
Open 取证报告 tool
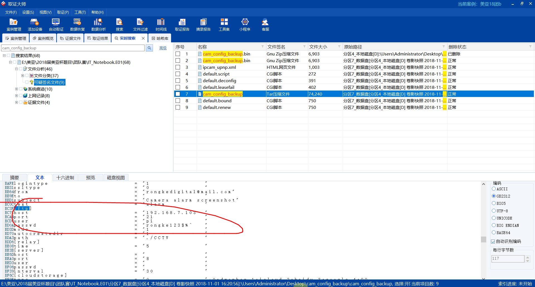pyautogui.click(x=182, y=25)
